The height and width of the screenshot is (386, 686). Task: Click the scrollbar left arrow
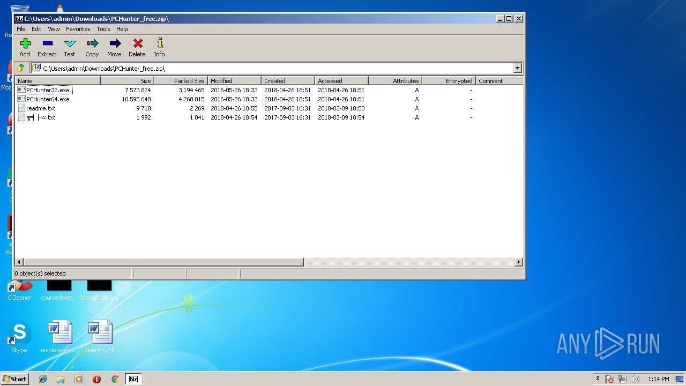20,262
